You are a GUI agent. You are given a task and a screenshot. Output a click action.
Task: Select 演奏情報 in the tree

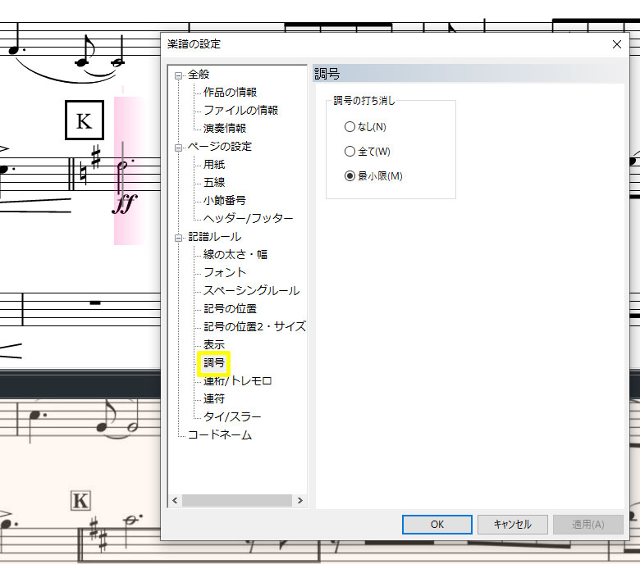pyautogui.click(x=225, y=129)
